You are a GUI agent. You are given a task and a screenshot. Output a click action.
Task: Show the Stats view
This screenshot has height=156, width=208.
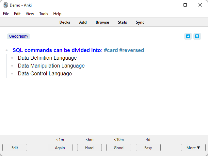(x=122, y=22)
